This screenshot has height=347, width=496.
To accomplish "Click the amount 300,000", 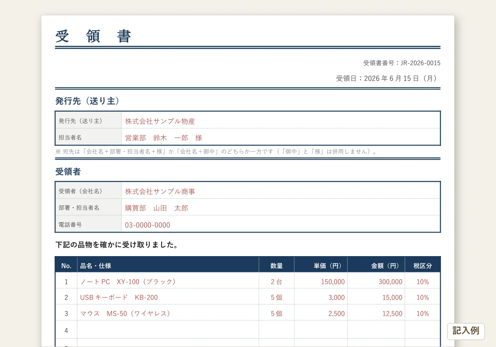I will [x=390, y=282].
